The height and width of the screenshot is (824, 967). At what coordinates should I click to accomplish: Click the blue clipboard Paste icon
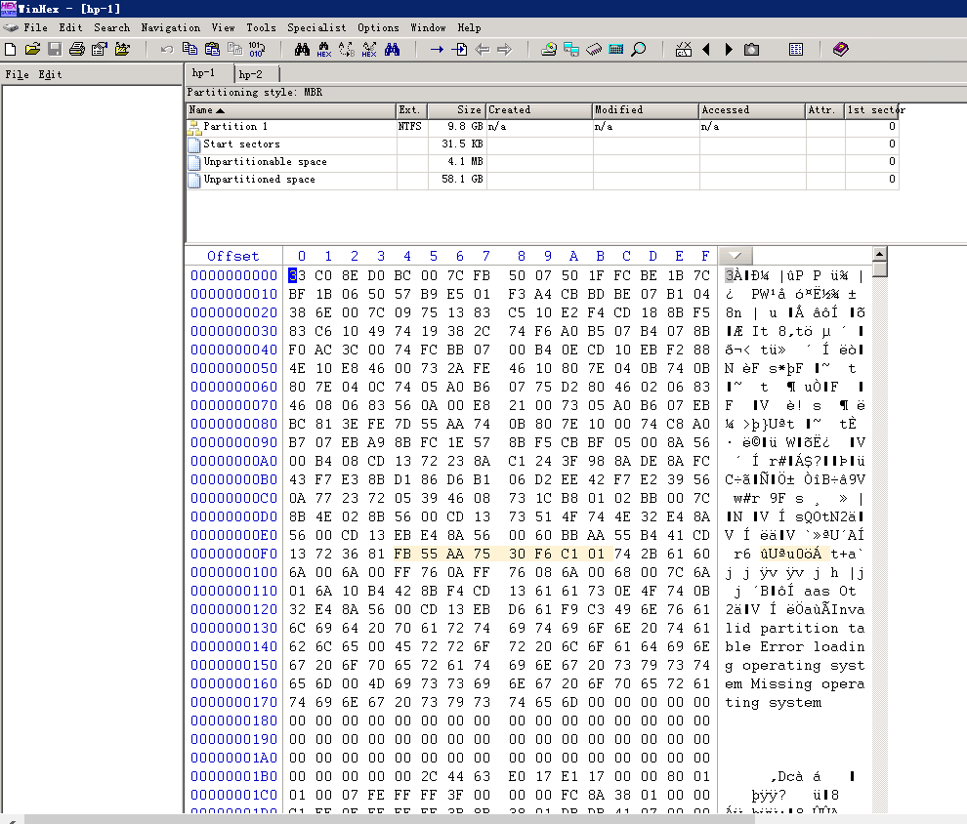pos(212,50)
